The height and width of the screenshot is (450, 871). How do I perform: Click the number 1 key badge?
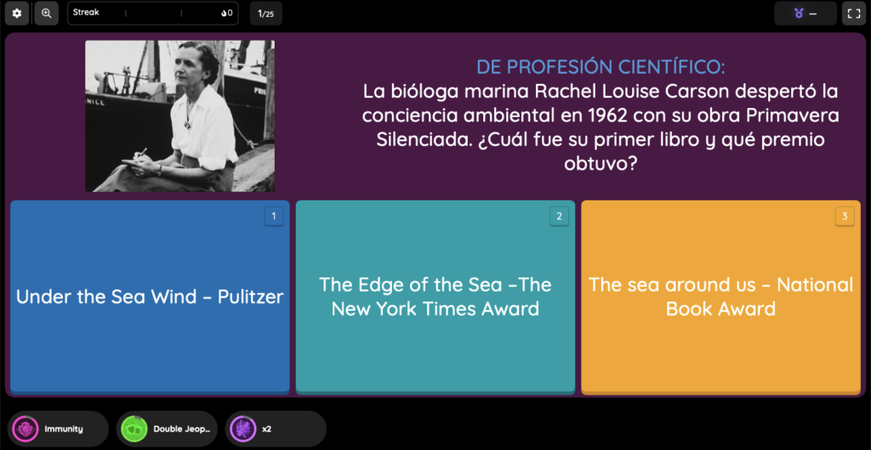(x=274, y=217)
